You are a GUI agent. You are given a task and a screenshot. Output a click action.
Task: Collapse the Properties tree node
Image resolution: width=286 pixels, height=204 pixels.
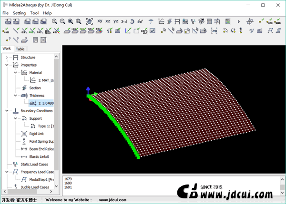[7, 65]
